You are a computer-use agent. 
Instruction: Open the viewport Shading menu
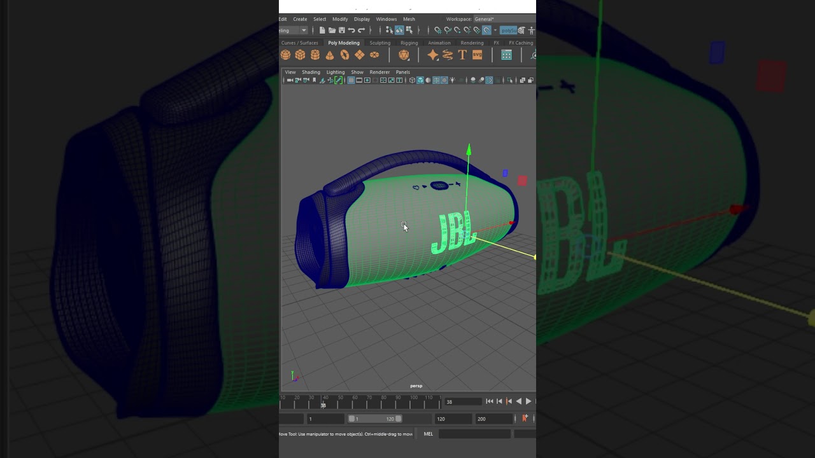[311, 72]
